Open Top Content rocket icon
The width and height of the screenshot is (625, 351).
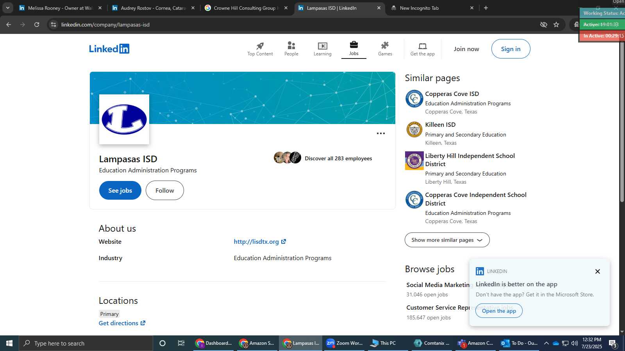pyautogui.click(x=260, y=46)
